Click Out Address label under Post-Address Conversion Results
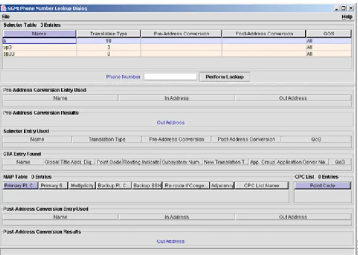Viewport: 358px width, 255px height. [170, 241]
